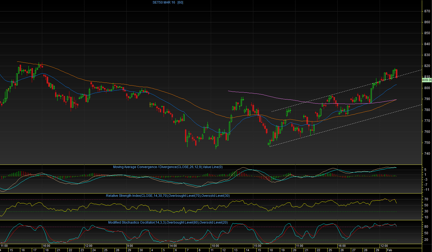Click date 6 on the date axis

(x=176, y=250)
